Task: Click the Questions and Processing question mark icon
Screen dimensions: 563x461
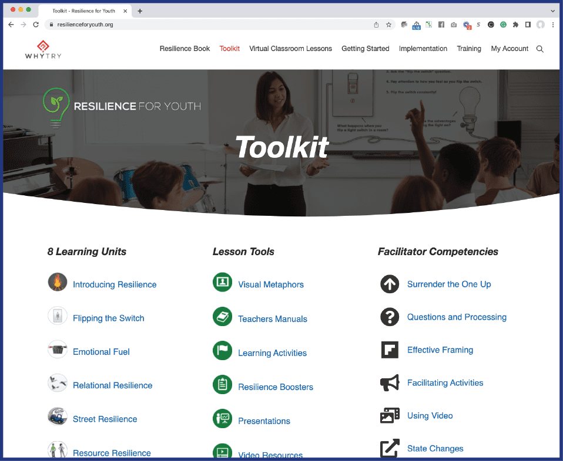Action: (390, 317)
